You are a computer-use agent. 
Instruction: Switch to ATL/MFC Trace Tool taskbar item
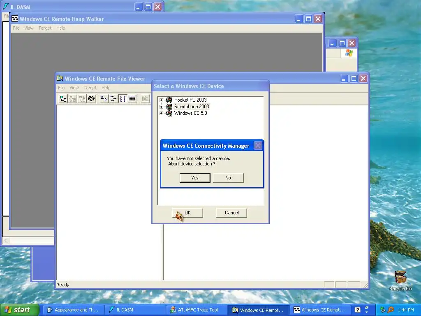[196, 310]
